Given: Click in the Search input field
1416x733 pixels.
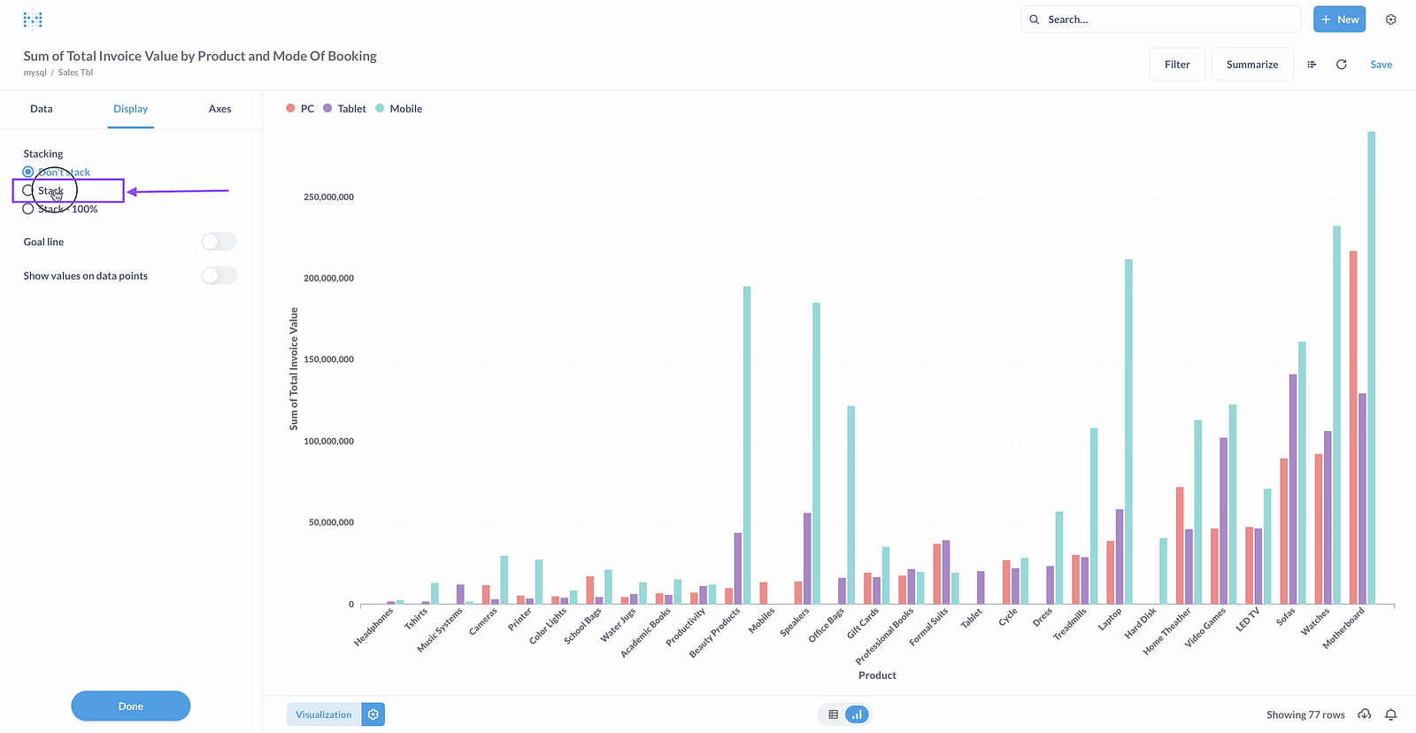Looking at the screenshot, I should [1168, 19].
